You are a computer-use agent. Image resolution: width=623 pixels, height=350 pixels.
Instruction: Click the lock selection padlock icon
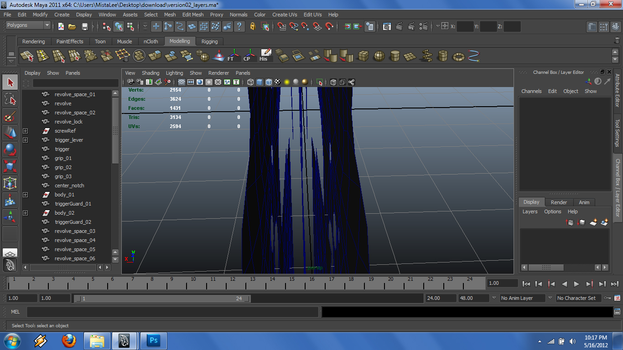click(253, 26)
